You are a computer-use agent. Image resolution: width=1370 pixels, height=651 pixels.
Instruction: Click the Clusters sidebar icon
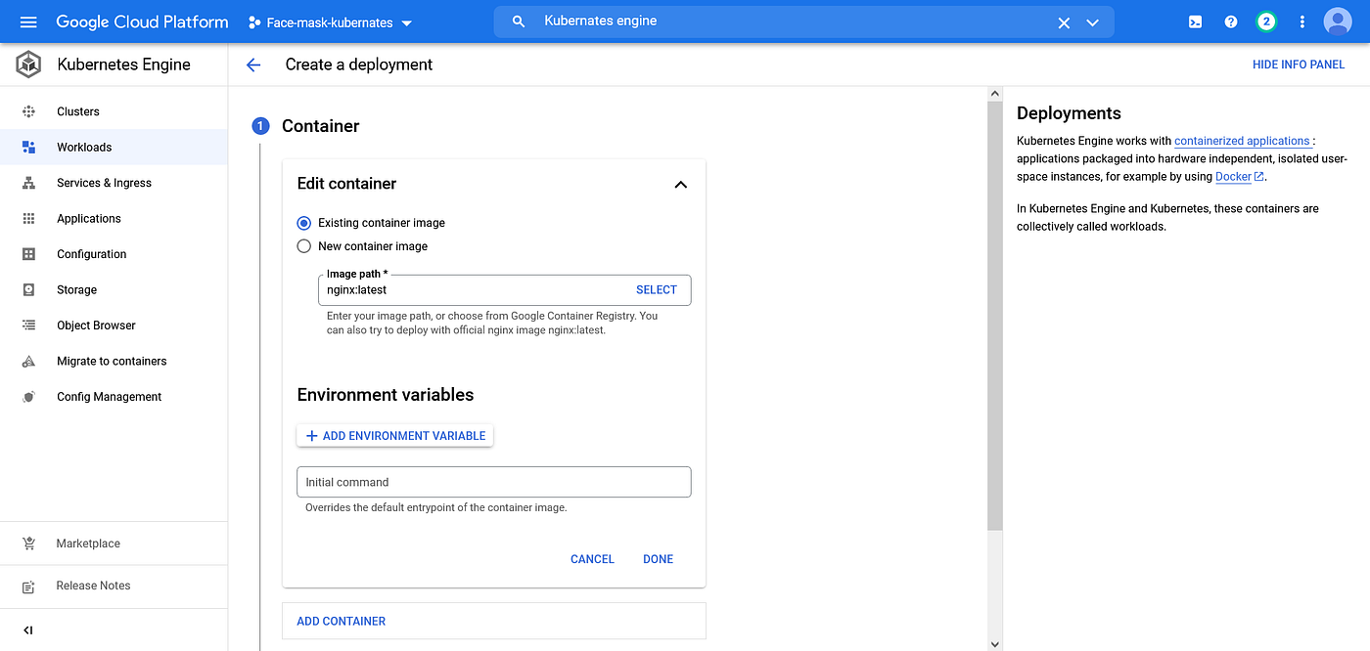tap(28, 111)
